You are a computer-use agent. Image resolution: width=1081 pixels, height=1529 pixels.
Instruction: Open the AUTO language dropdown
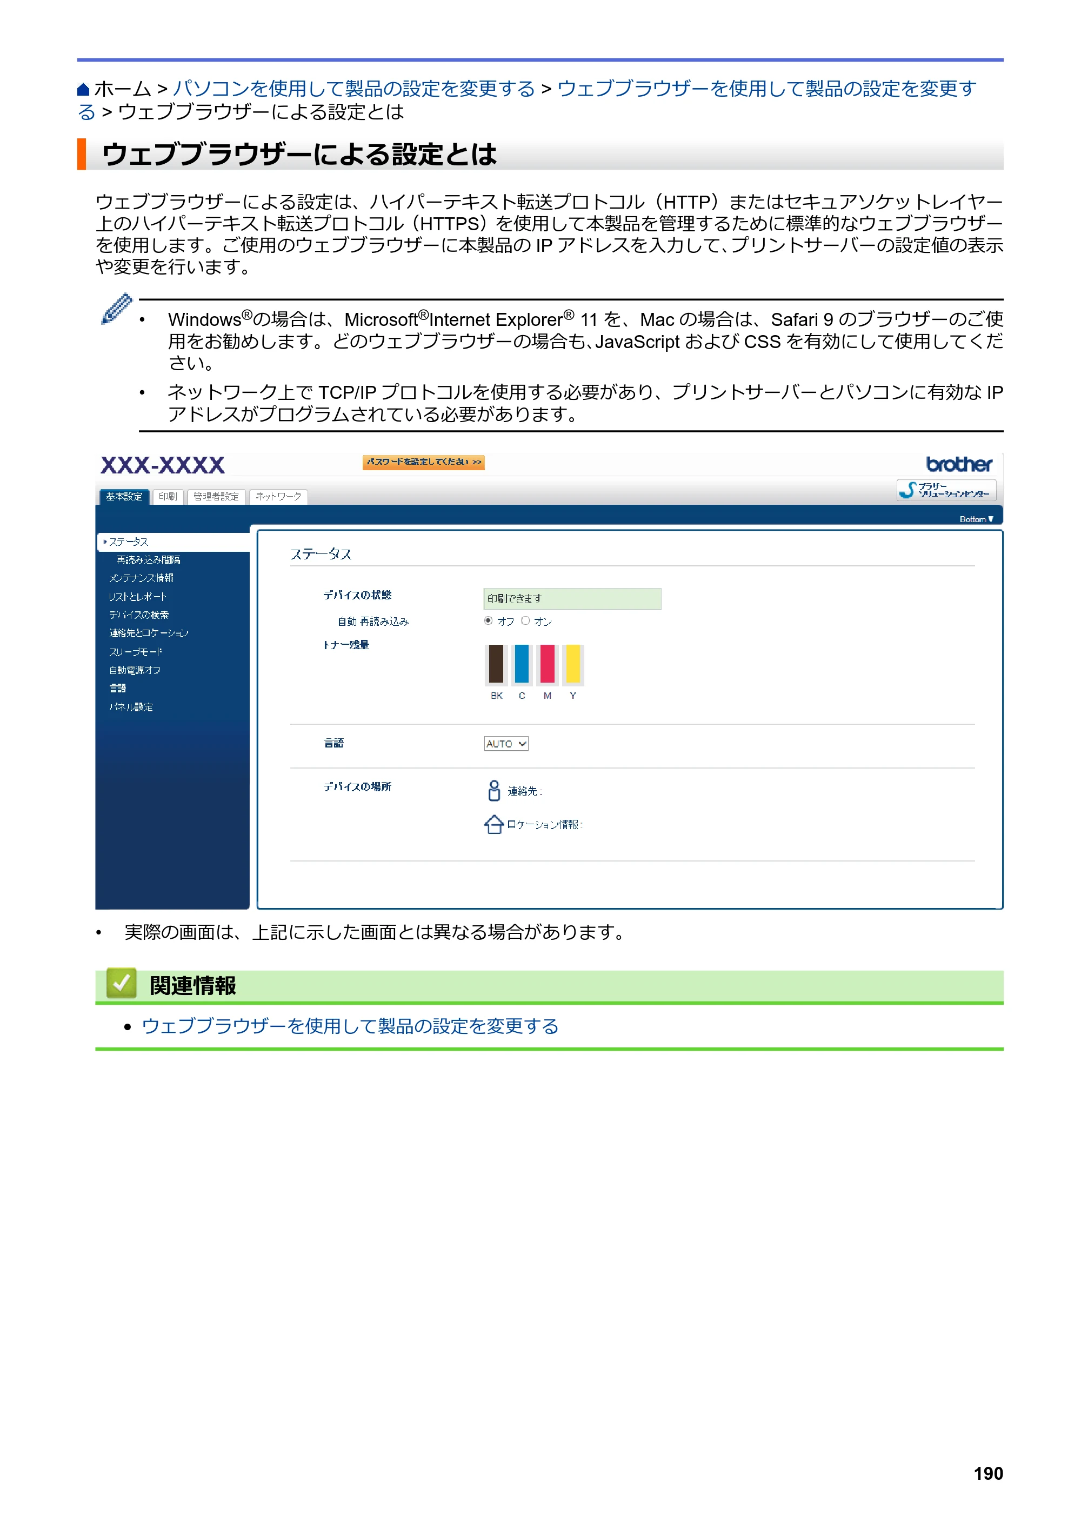(x=506, y=744)
